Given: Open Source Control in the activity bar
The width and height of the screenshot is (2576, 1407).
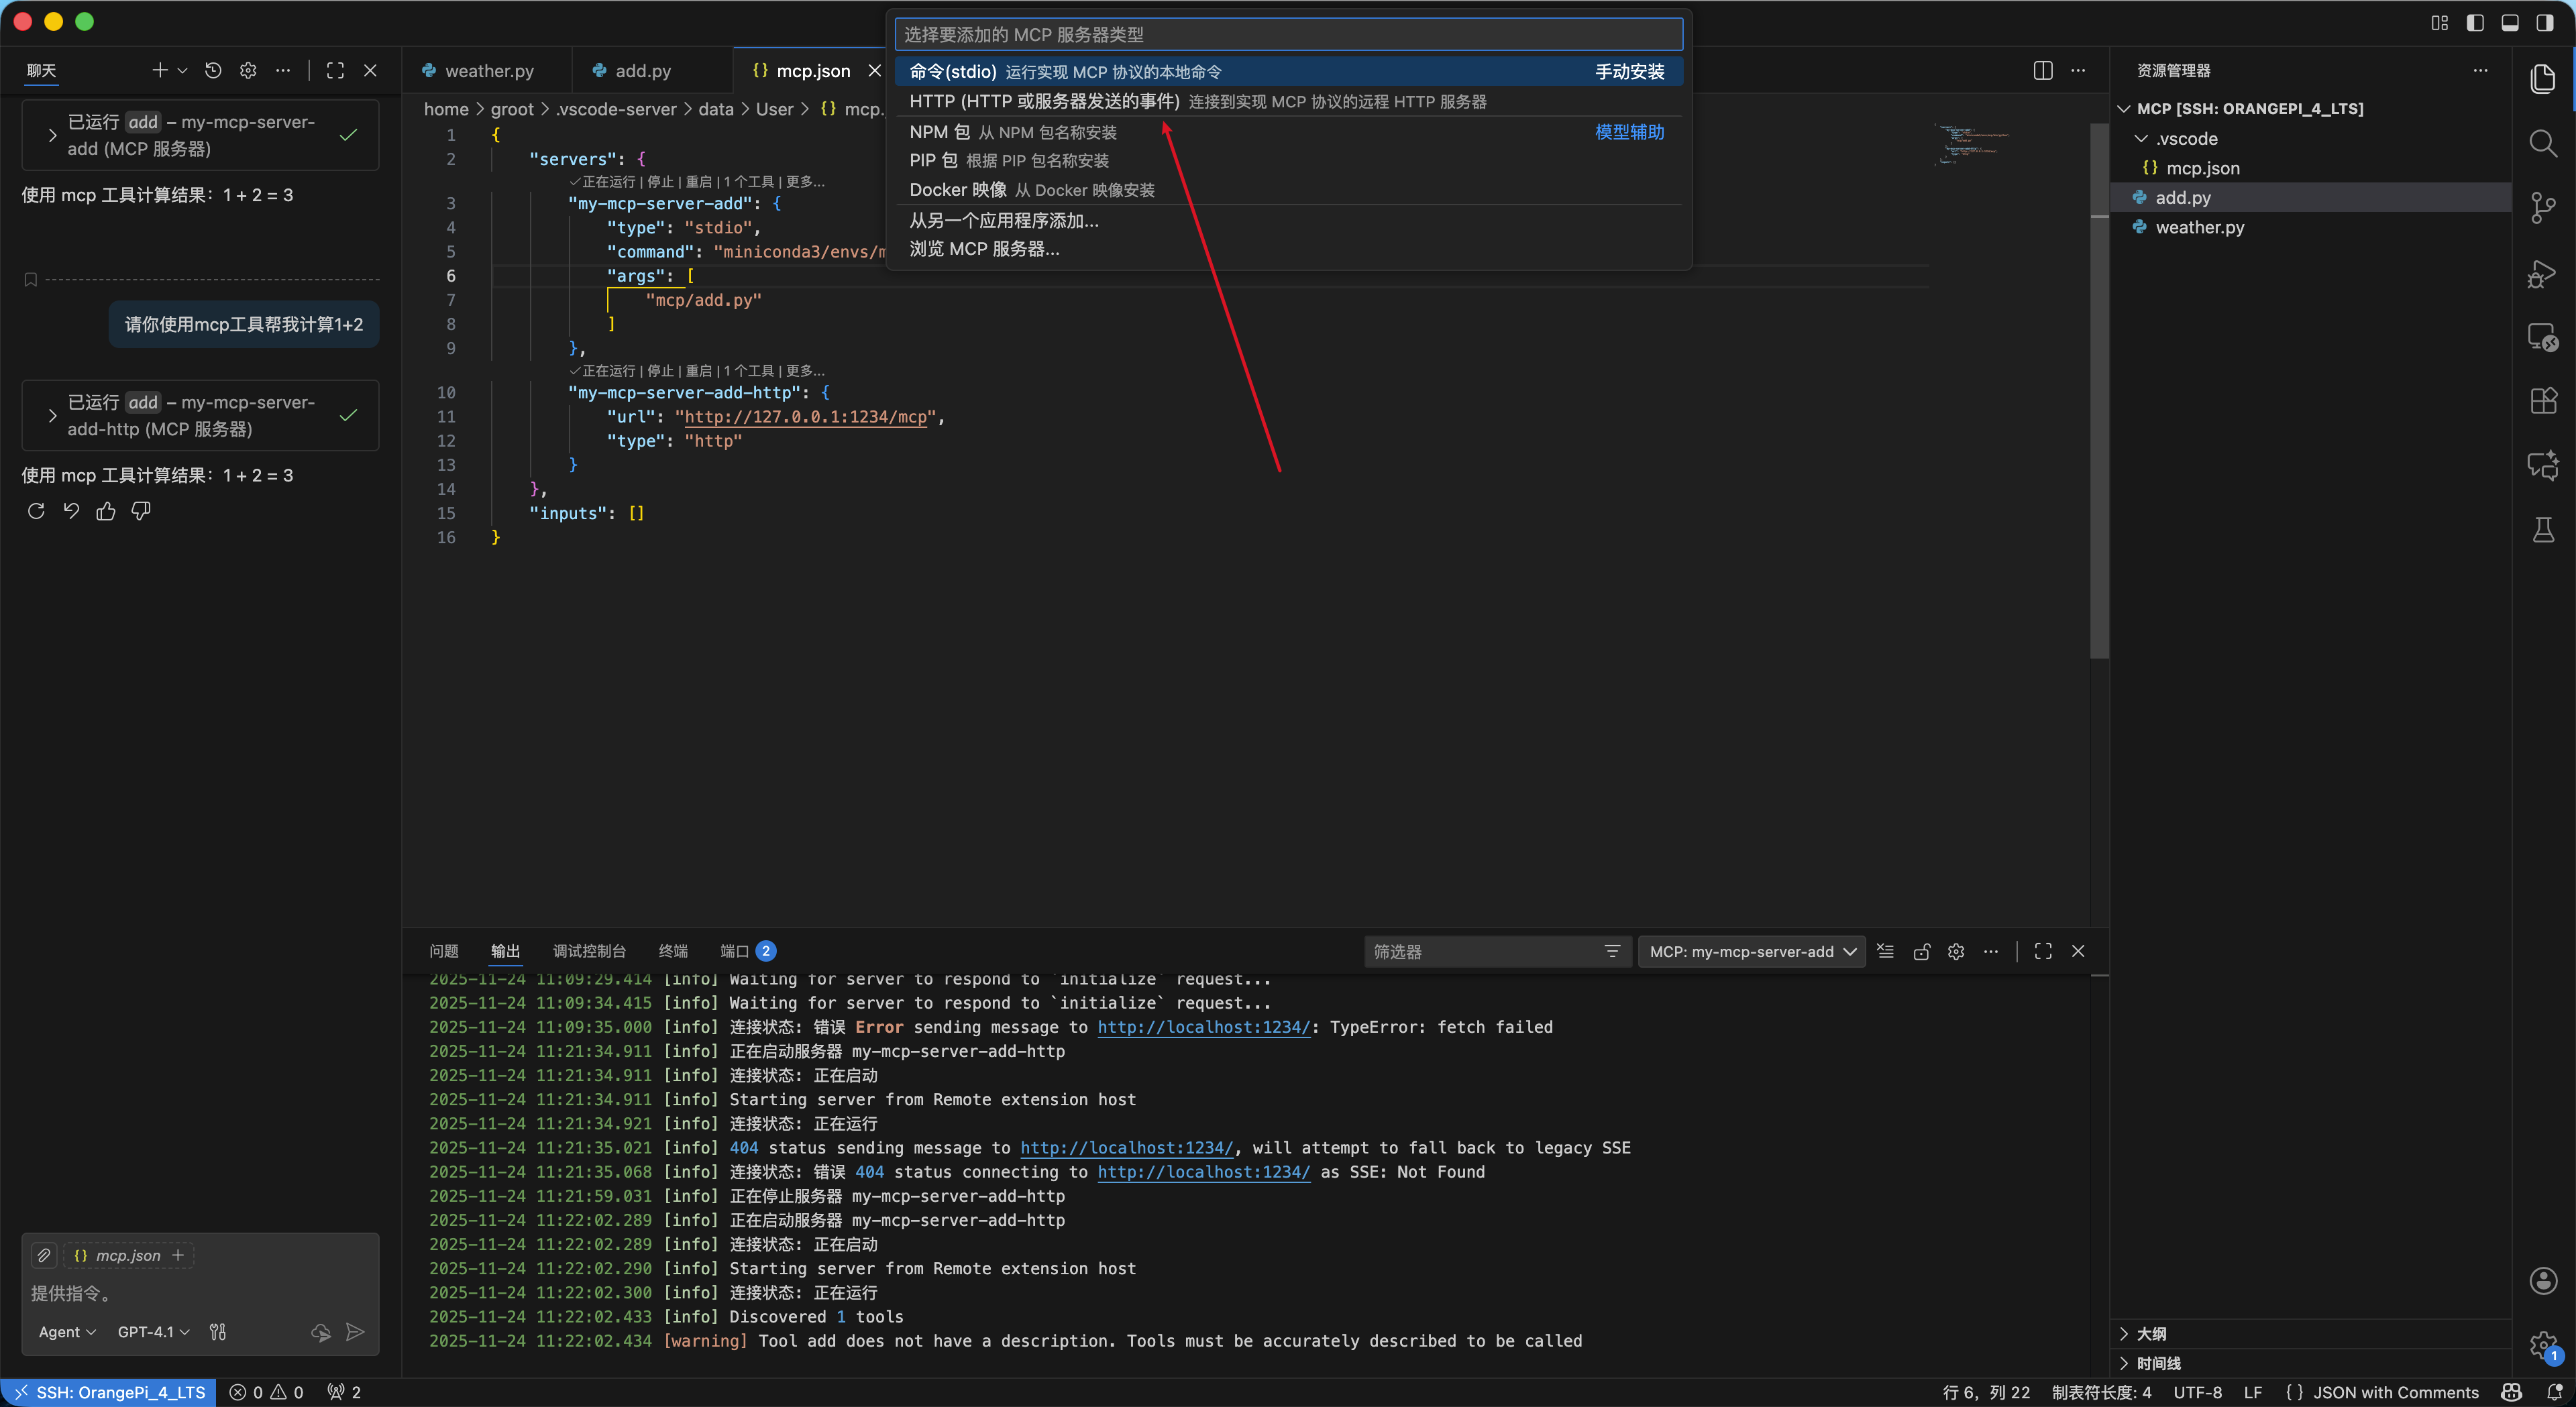Looking at the screenshot, I should coord(2542,207).
